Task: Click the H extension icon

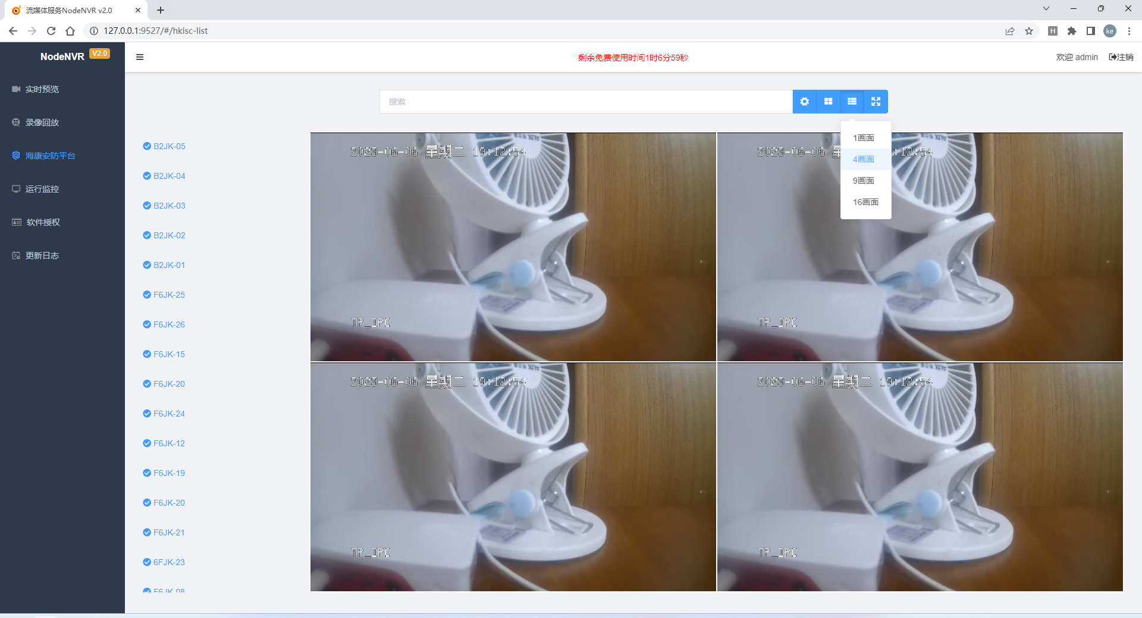Action: [x=1053, y=31]
